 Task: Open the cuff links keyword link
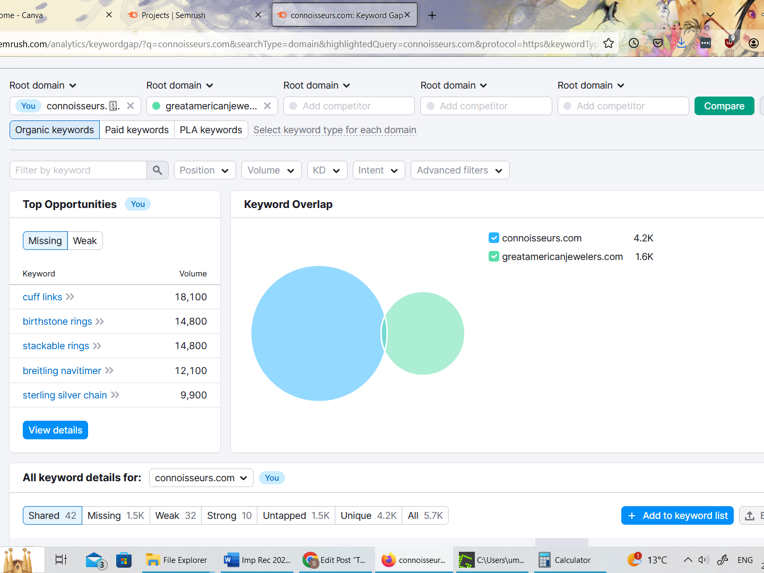point(42,297)
